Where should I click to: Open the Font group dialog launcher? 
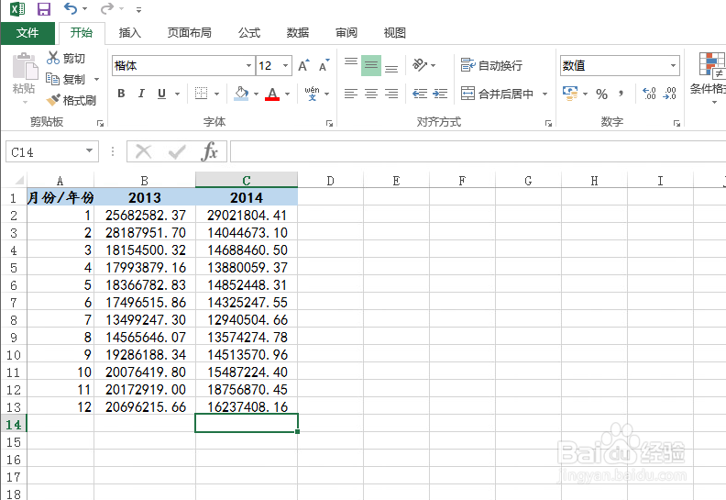coord(329,123)
